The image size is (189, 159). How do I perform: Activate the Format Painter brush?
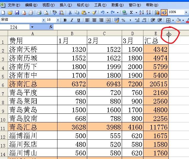tap(94, 13)
